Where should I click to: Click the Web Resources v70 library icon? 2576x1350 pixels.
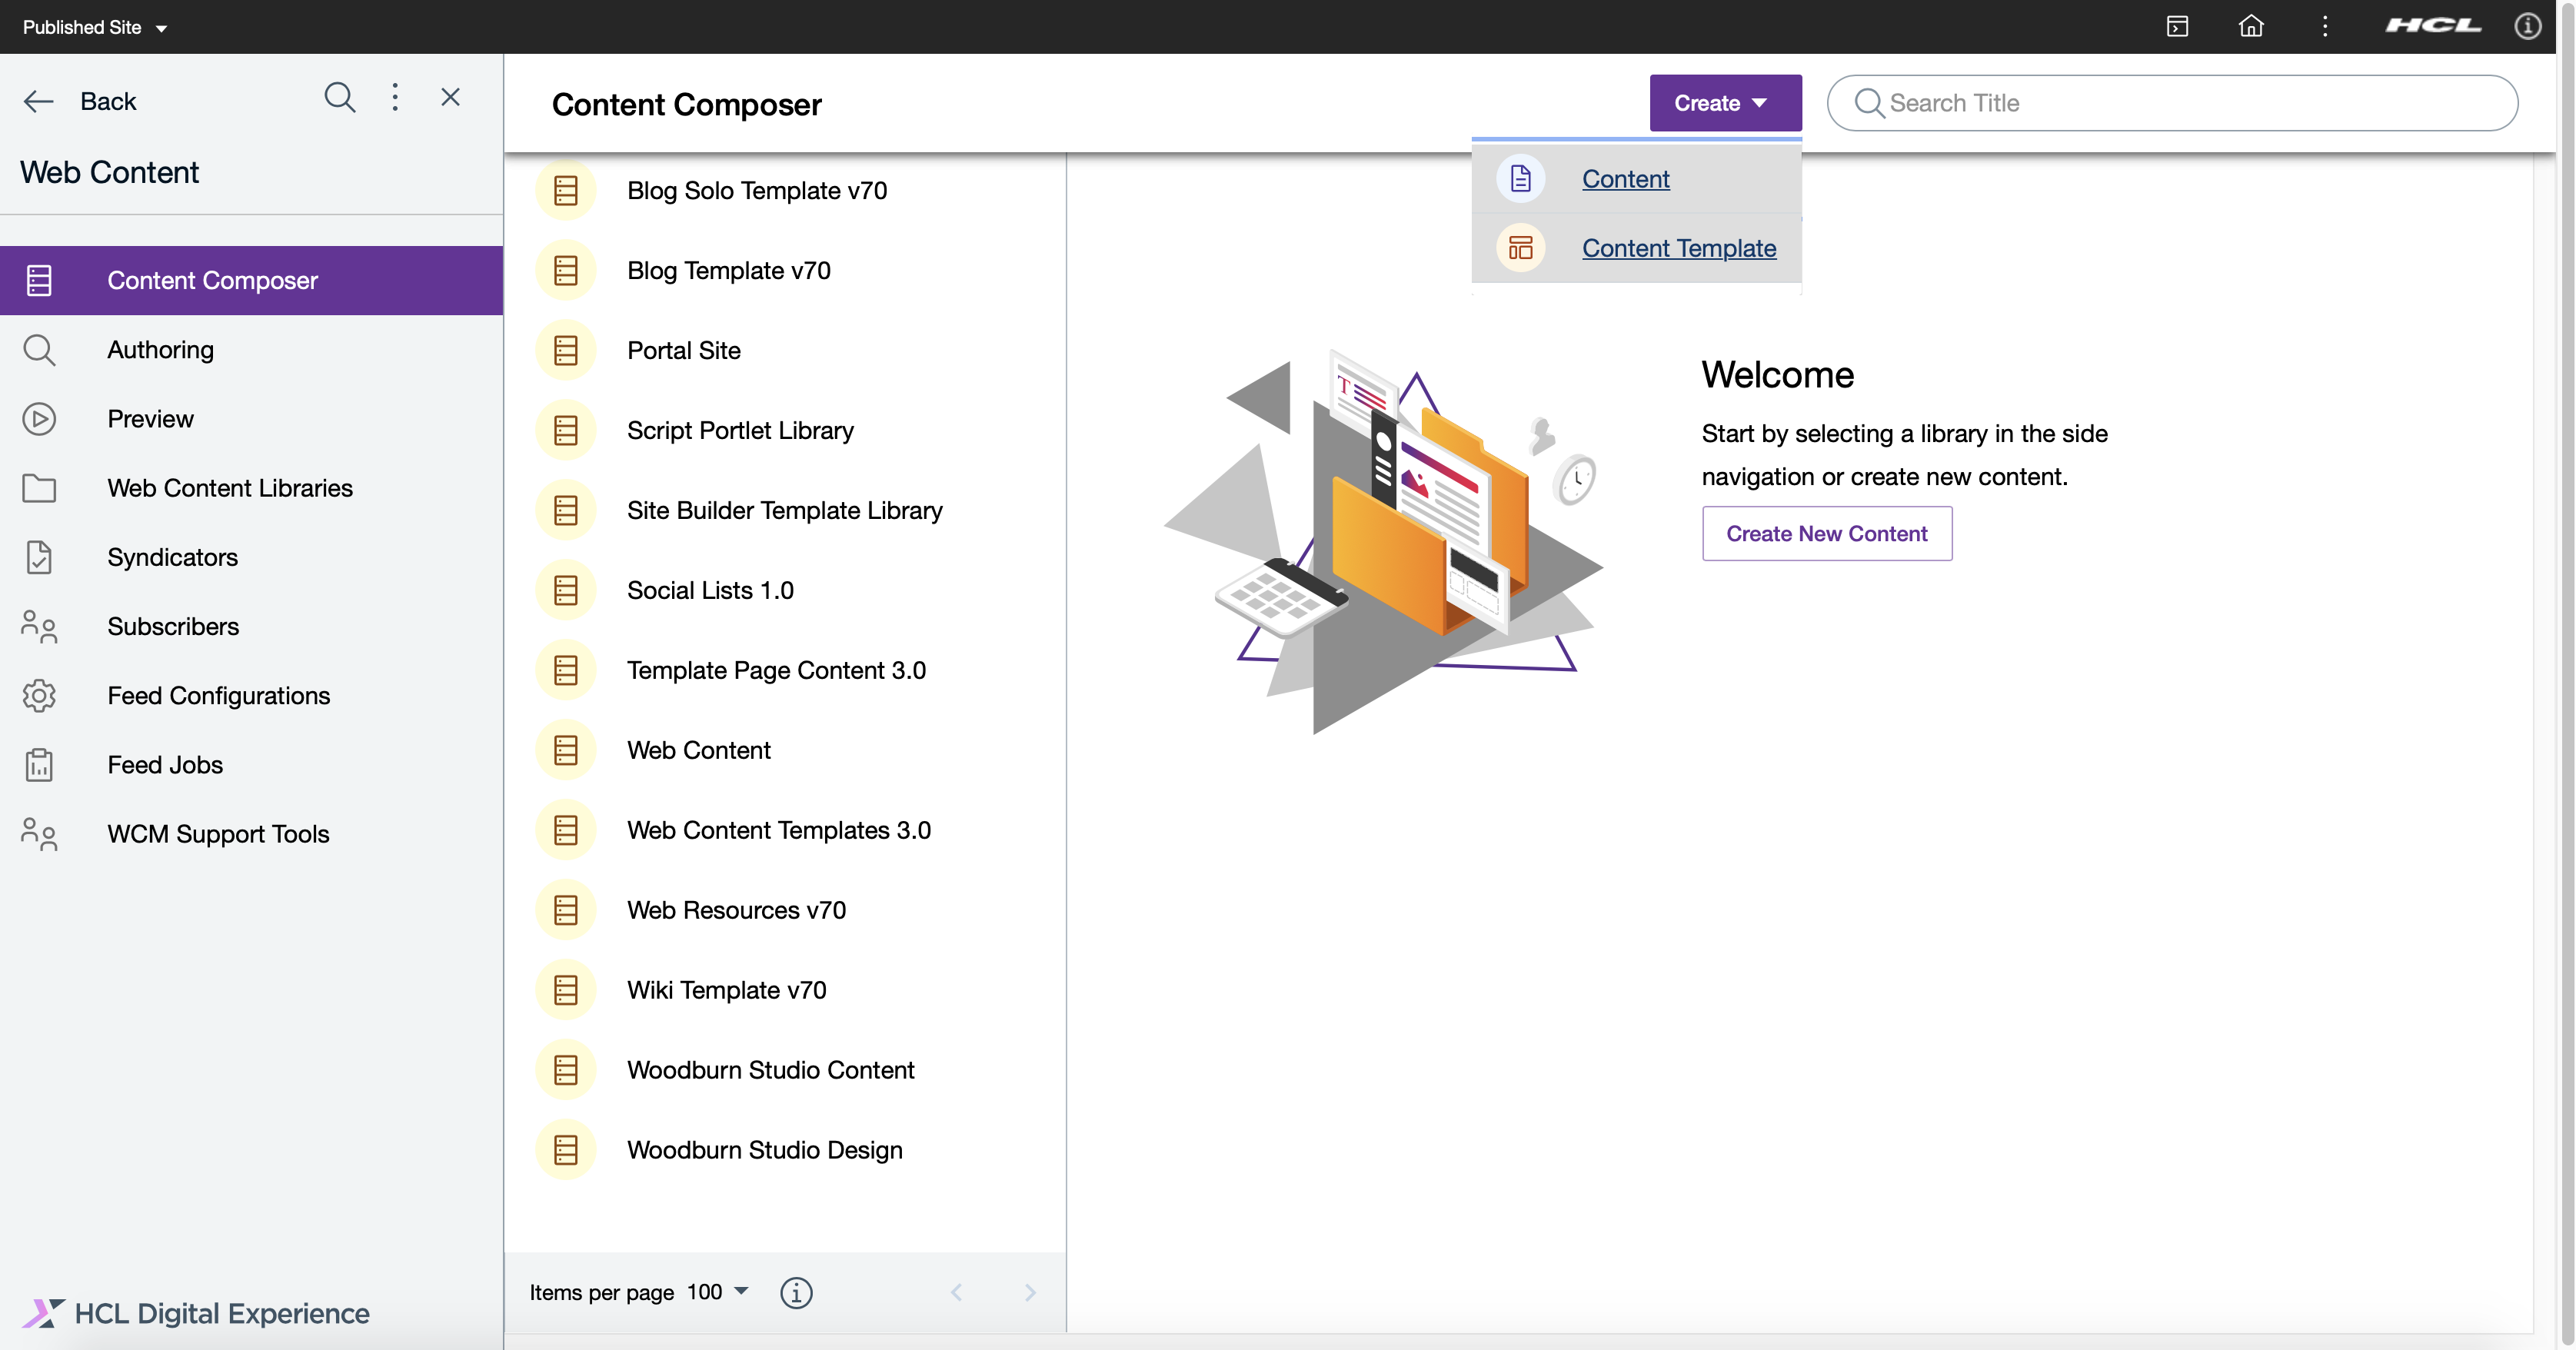tap(566, 910)
